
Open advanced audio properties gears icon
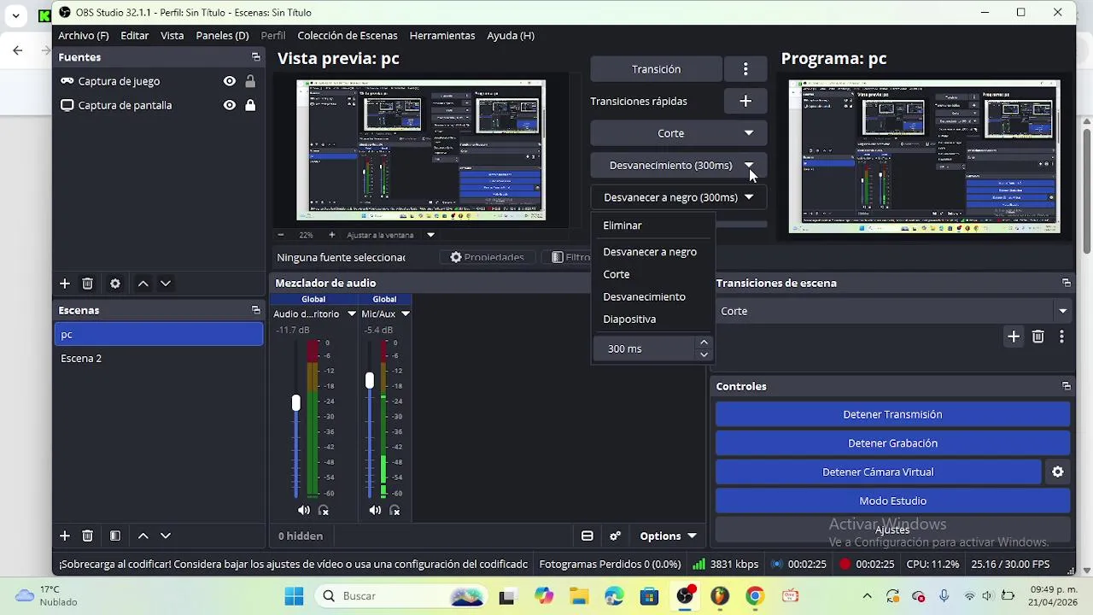coord(615,536)
